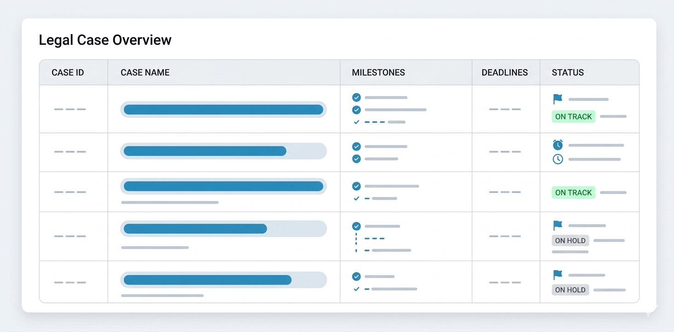Click the small pending checkmark in the last row

356,289
